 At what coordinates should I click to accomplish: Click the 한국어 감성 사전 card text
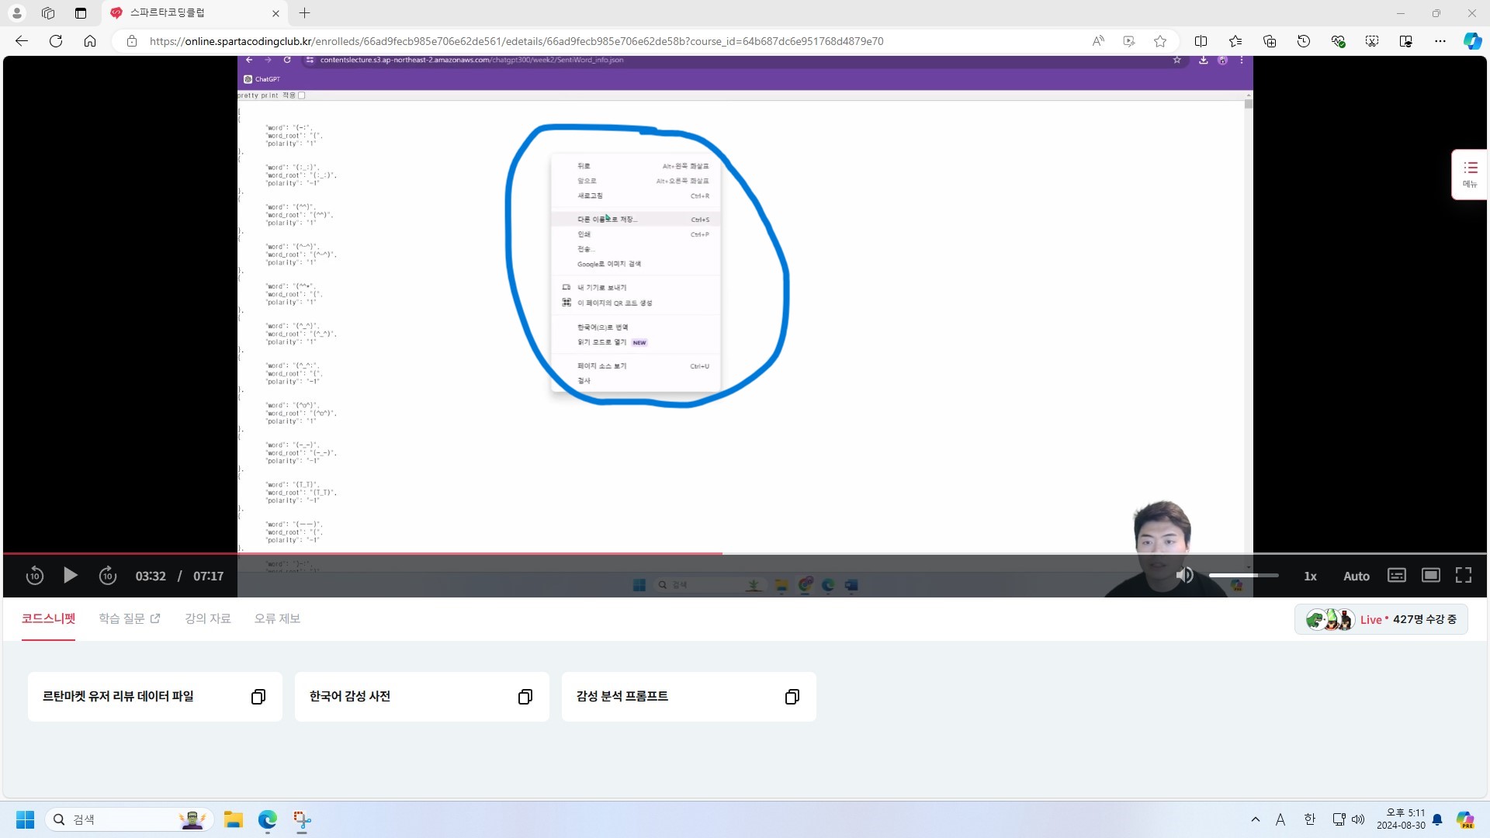(x=350, y=697)
